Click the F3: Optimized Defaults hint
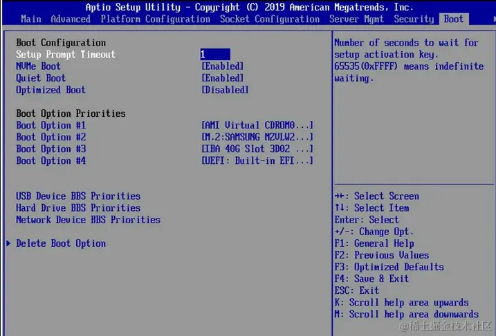Screen dimensions: 496x336 [x=389, y=267]
